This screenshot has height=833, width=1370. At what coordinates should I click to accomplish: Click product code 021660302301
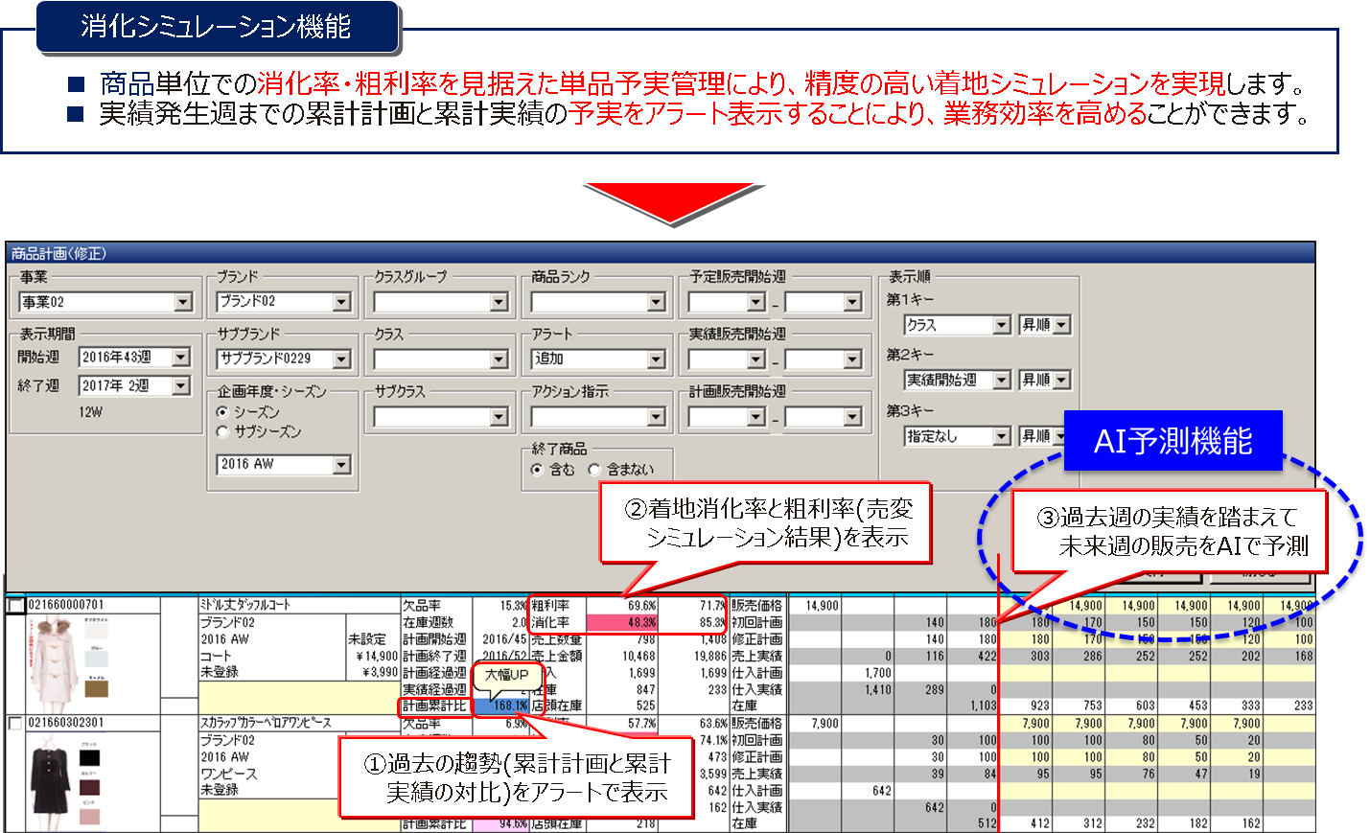(66, 723)
